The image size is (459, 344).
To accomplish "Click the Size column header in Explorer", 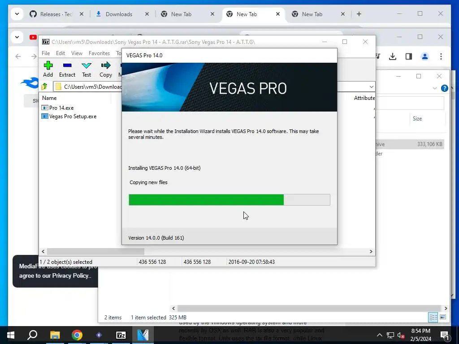I will click(x=417, y=118).
